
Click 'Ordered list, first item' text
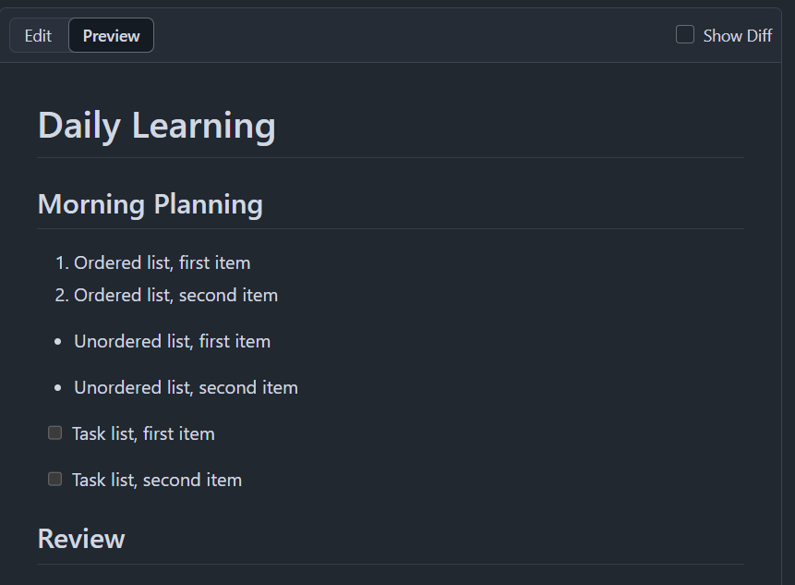point(163,262)
